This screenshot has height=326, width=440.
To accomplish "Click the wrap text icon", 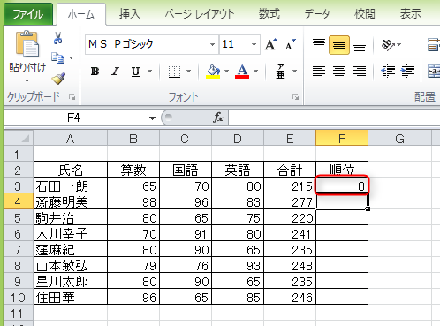I will (434, 45).
